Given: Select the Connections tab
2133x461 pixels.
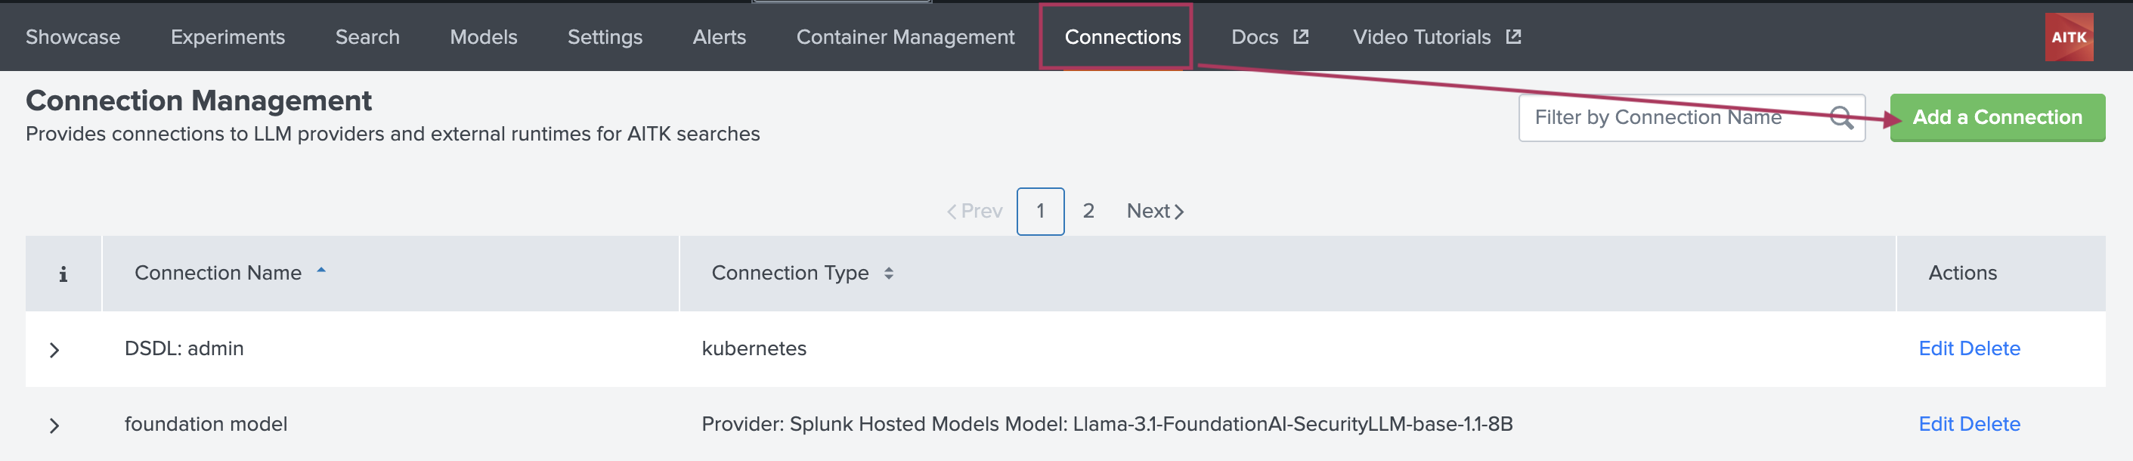Looking at the screenshot, I should [1122, 37].
